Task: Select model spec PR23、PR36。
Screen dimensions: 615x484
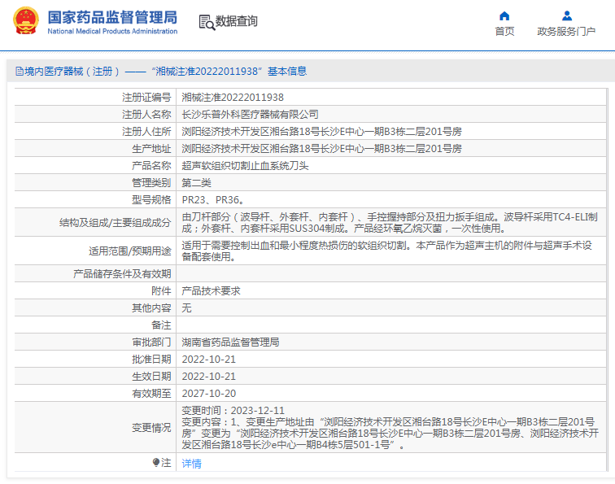Action: pyautogui.click(x=213, y=200)
